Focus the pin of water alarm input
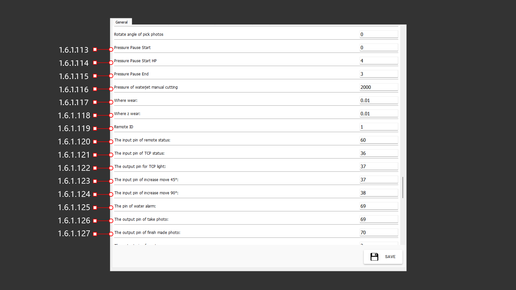This screenshot has width=516, height=290. (x=379, y=206)
